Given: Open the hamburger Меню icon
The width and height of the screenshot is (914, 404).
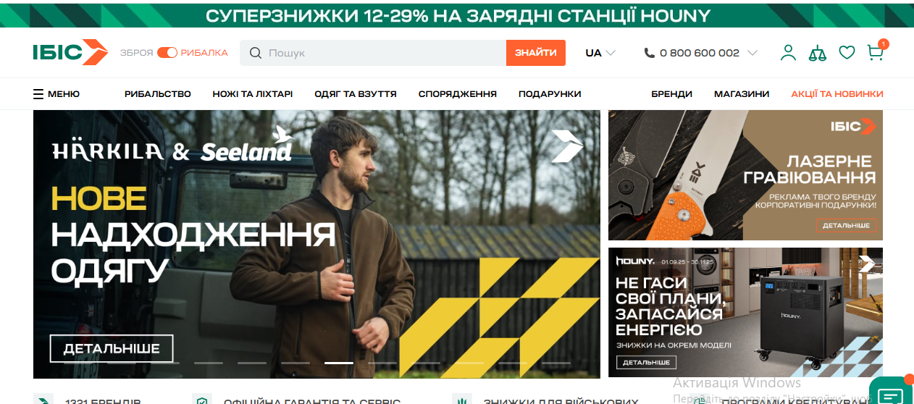Looking at the screenshot, I should tap(38, 94).
